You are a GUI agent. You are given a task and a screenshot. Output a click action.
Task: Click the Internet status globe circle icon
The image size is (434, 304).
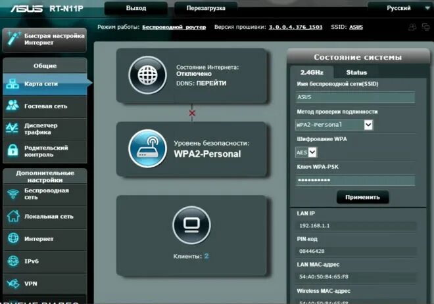coord(147,75)
